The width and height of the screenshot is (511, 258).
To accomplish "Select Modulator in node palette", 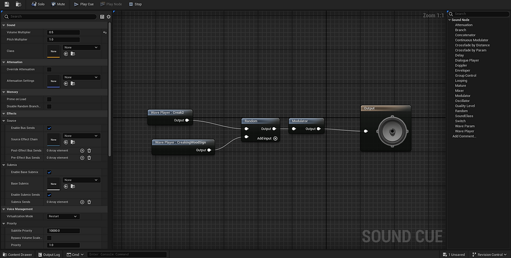I will point(463,96).
